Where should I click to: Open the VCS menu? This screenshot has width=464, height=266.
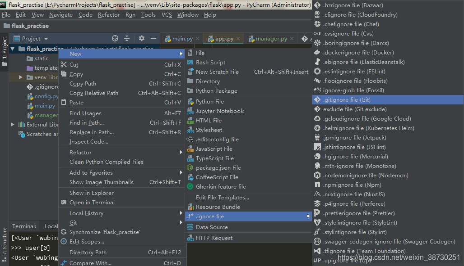tap(167, 15)
